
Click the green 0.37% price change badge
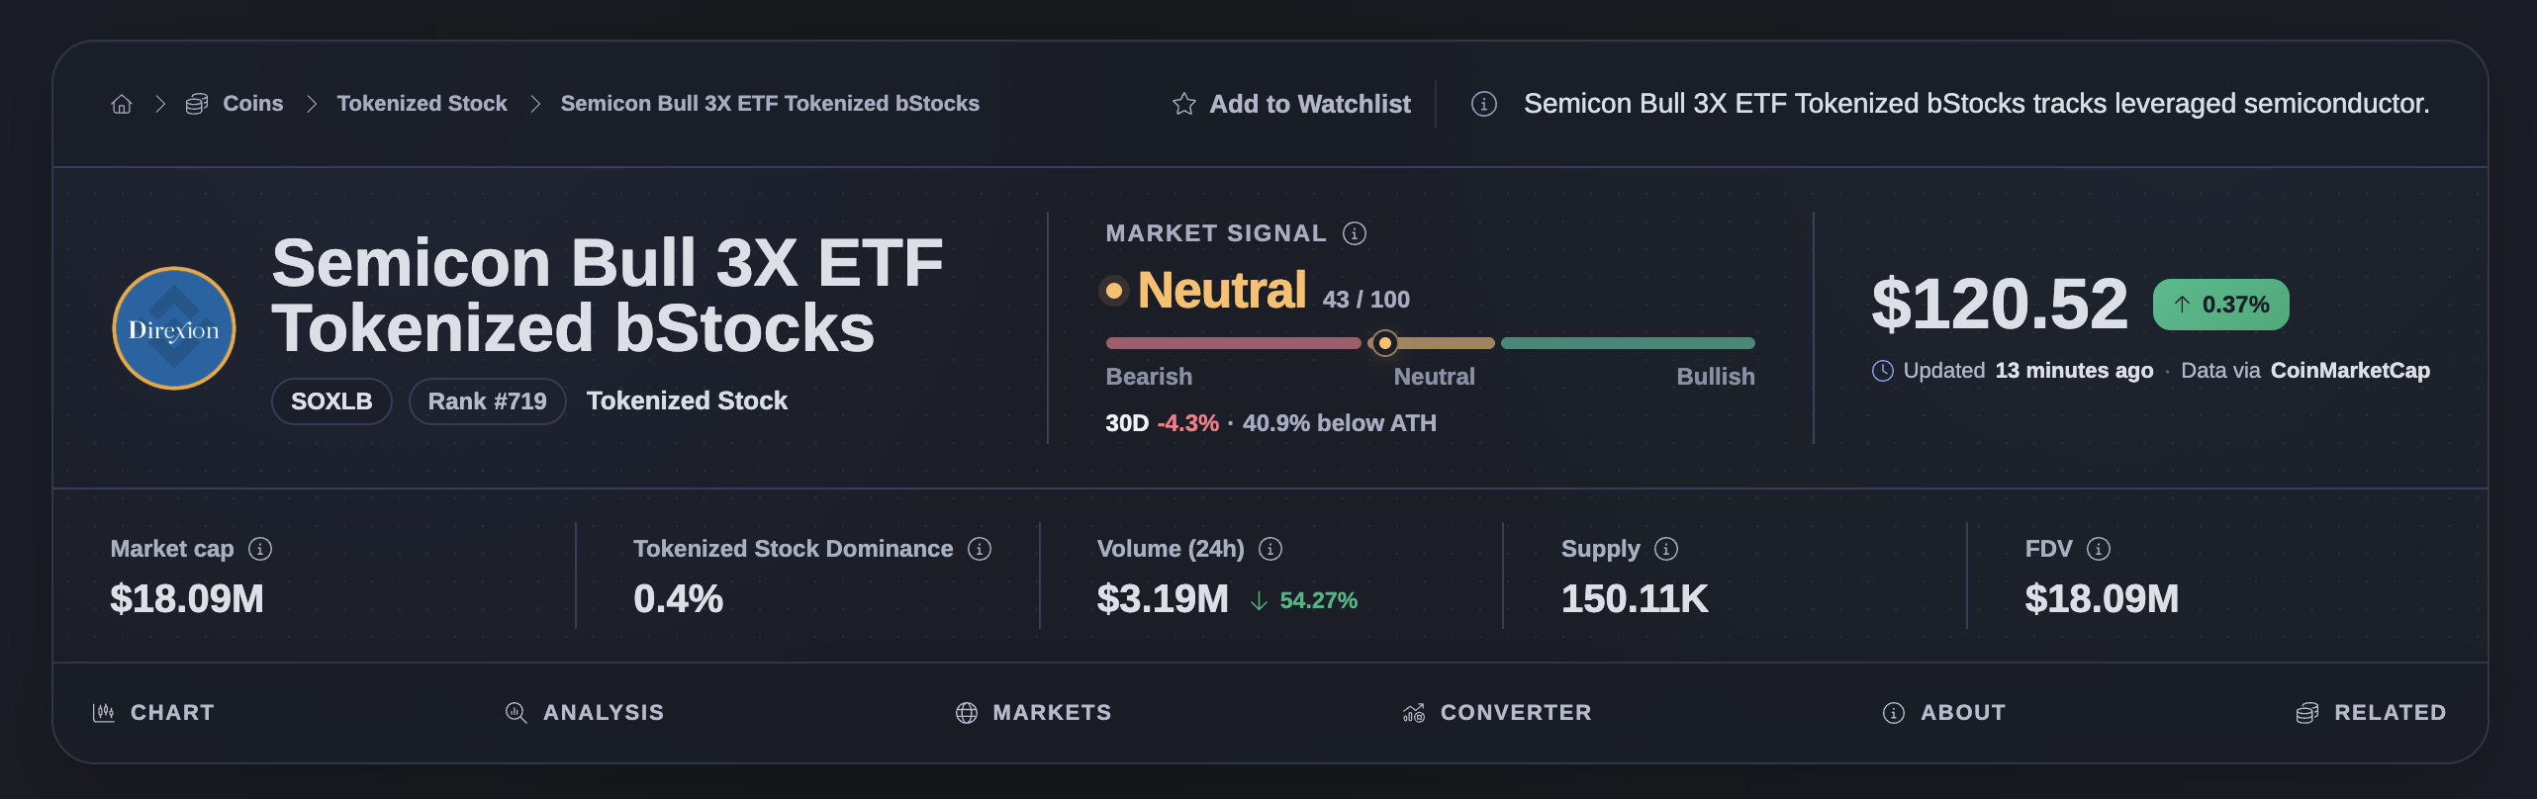coord(2220,305)
